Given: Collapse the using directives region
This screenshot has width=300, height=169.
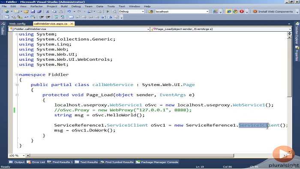Looking at the screenshot, I should click(x=17, y=34).
